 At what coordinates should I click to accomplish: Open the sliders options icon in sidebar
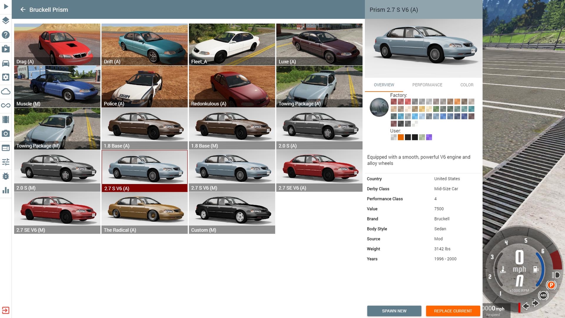coord(6,162)
